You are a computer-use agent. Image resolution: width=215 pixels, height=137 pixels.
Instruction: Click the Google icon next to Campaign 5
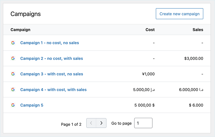(x=13, y=105)
